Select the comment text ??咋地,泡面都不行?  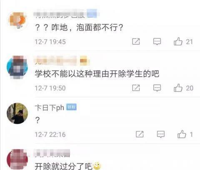click(79, 28)
